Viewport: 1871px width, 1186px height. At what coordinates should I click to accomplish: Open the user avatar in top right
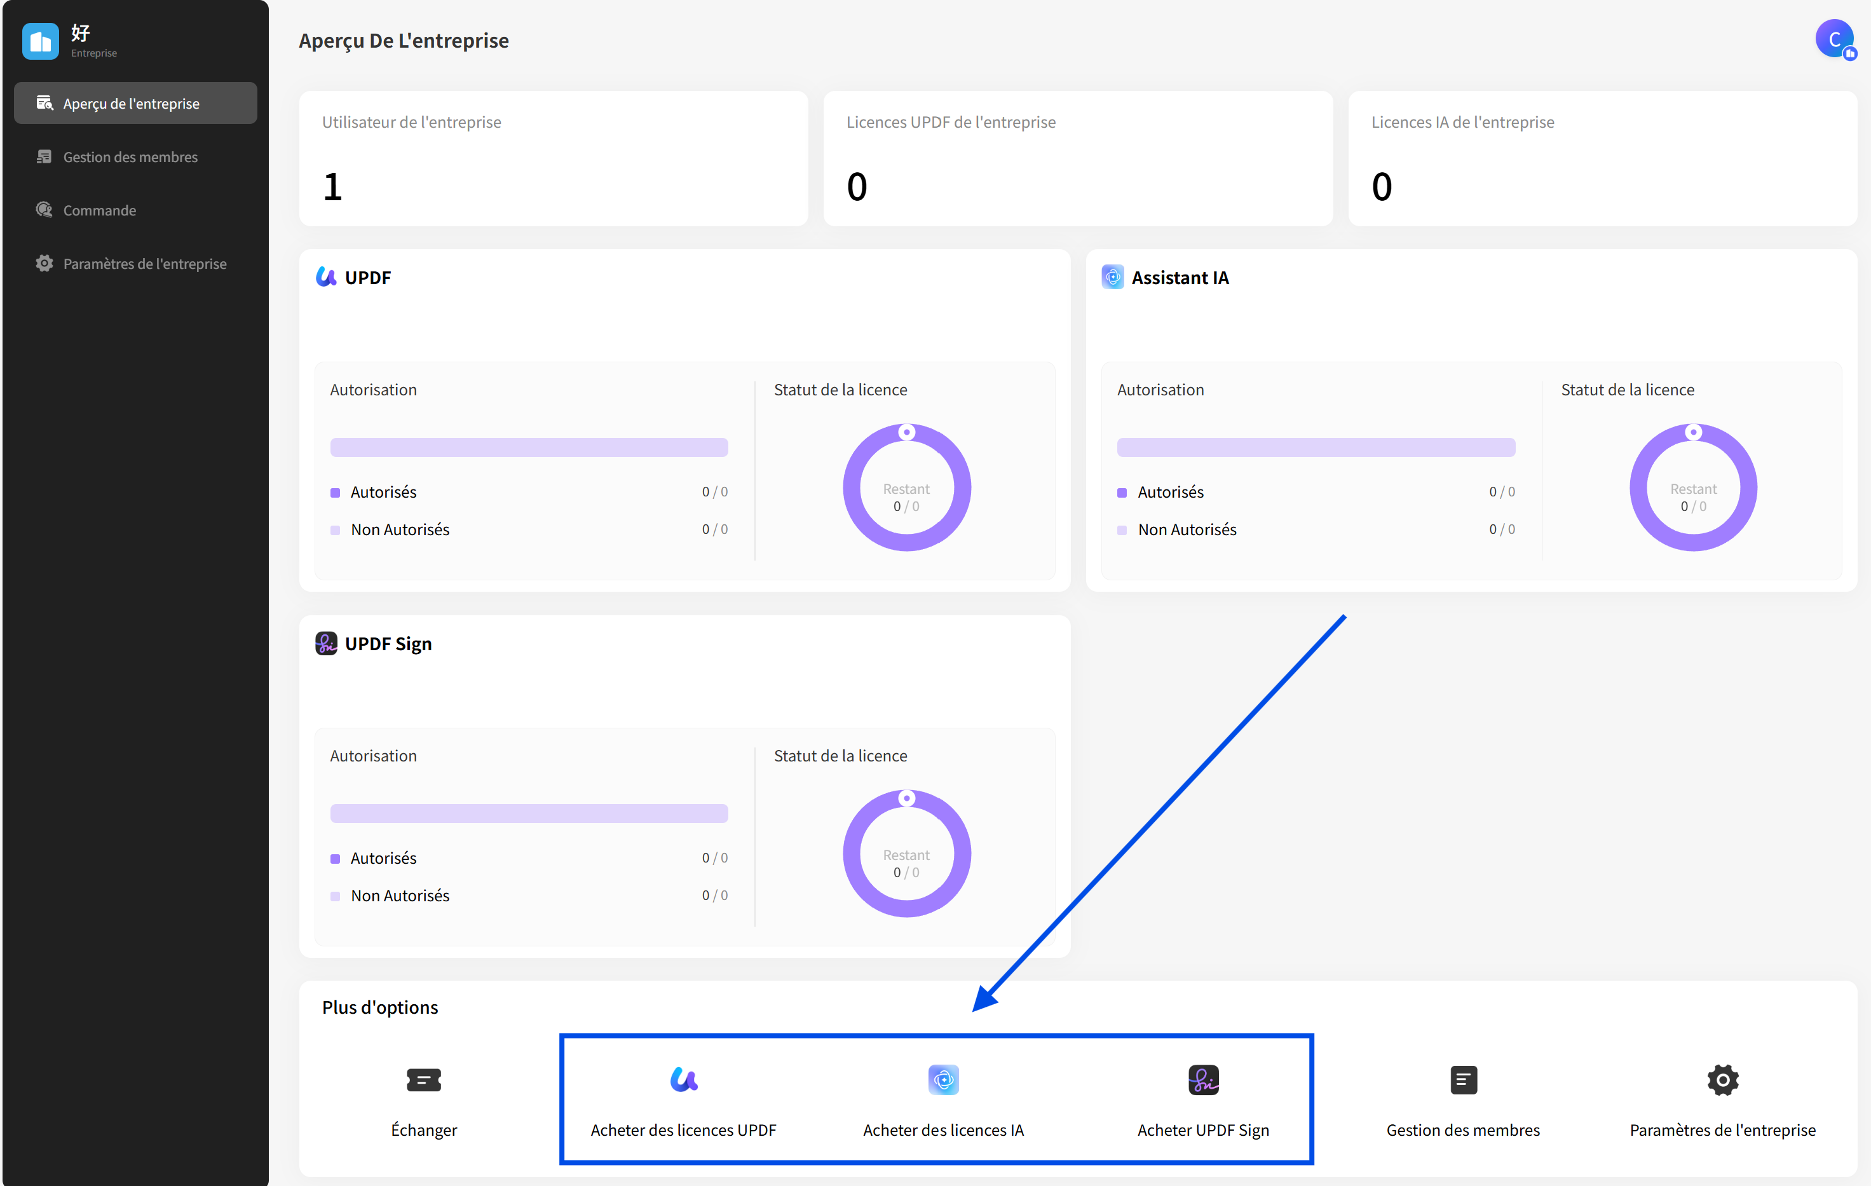click(x=1835, y=39)
